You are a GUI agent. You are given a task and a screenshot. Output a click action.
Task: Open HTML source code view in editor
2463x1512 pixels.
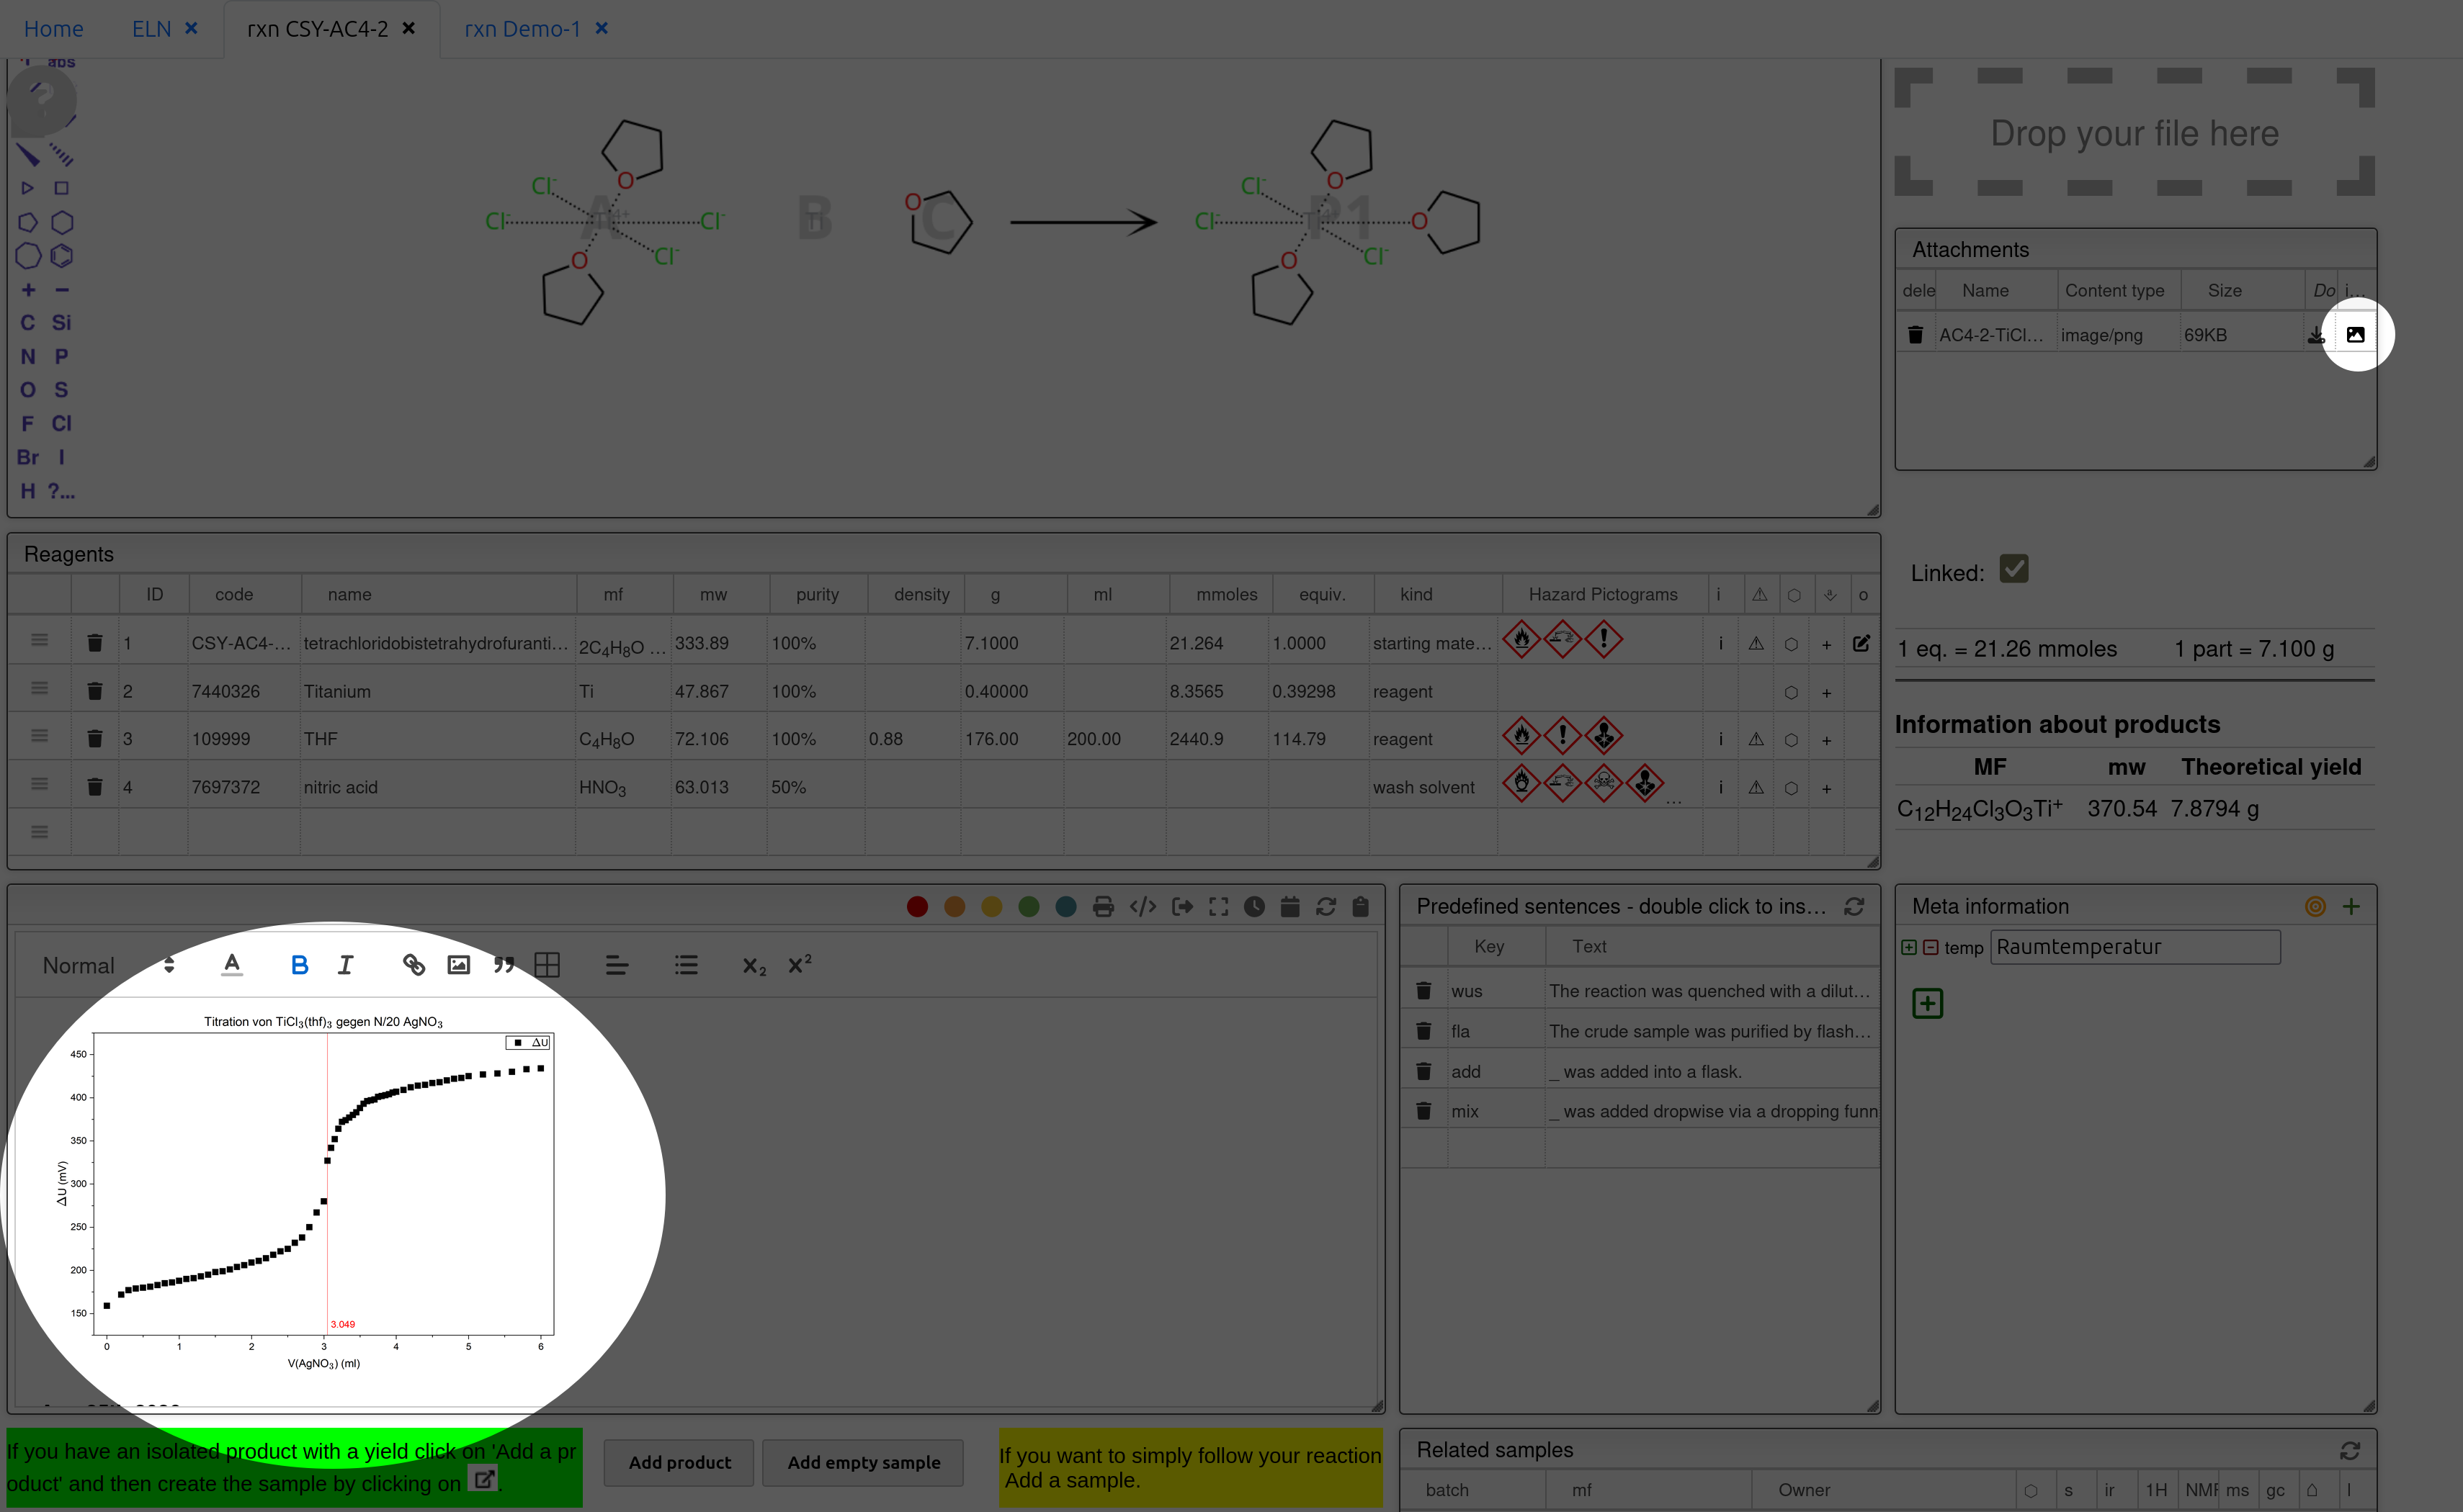tap(1143, 907)
